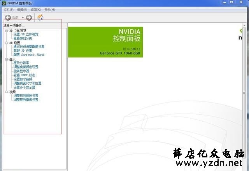This screenshot has width=249, height=171.
Task: Click the Forward arrow button
Action: pyautogui.click(x=29, y=17)
